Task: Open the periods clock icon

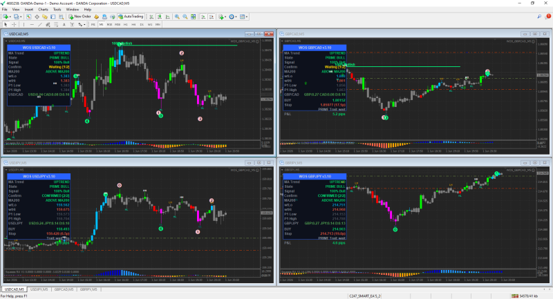Action: click(232, 17)
